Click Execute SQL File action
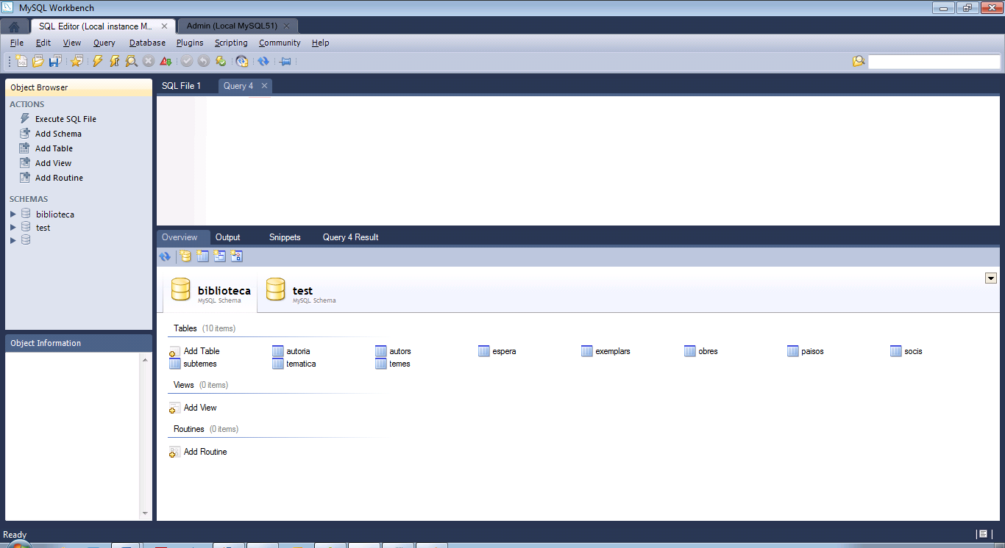Image resolution: width=1005 pixels, height=548 pixels. 65,119
